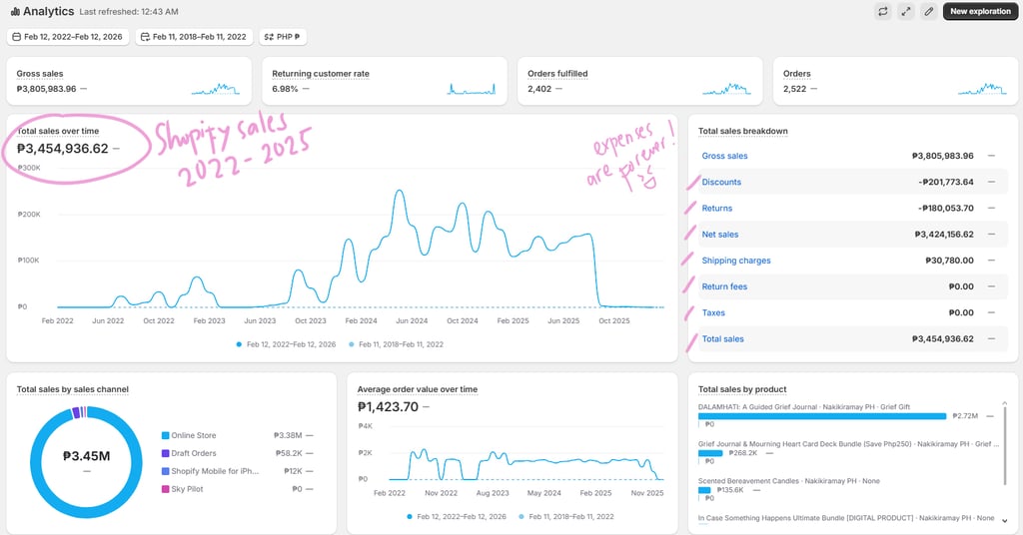Click the New exploration button
Image resolution: width=1023 pixels, height=535 pixels.
(980, 11)
